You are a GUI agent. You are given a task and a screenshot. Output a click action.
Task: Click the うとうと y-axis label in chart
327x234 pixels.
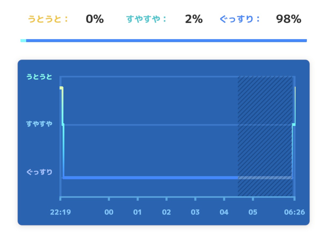[x=39, y=77]
